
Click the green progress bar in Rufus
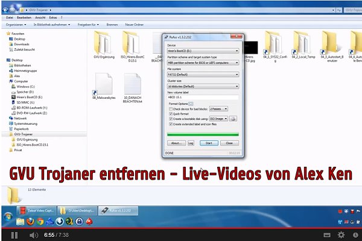[203, 134]
